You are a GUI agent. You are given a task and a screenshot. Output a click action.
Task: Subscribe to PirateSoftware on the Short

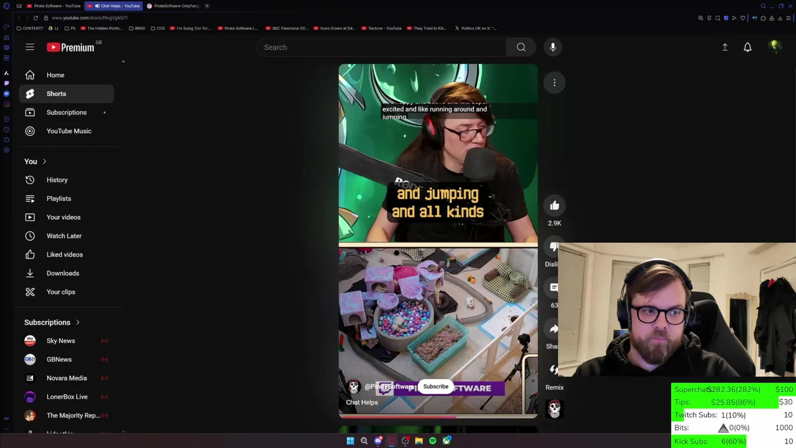pos(435,386)
